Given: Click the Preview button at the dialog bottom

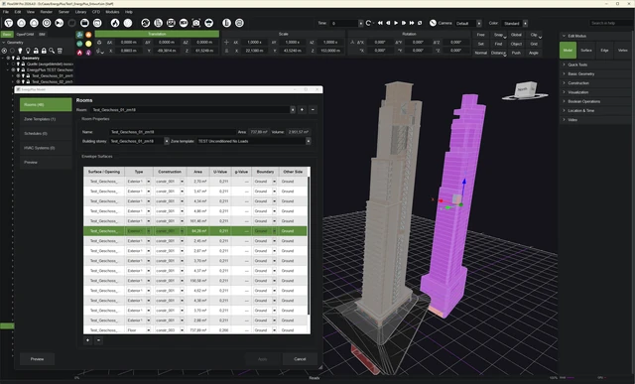Looking at the screenshot, I should [38, 359].
